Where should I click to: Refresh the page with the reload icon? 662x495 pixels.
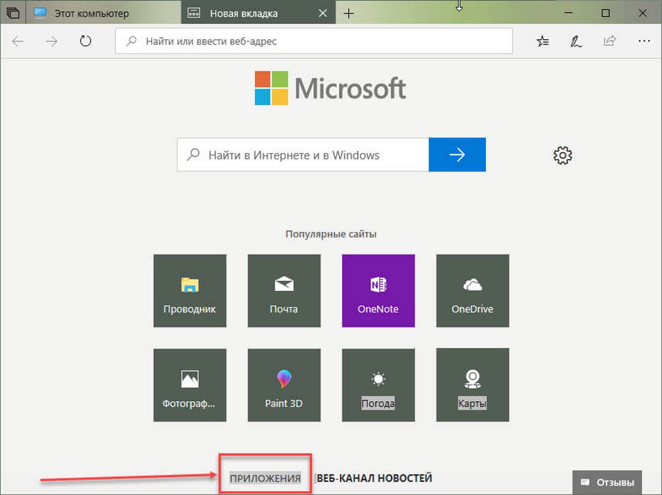[x=86, y=41]
